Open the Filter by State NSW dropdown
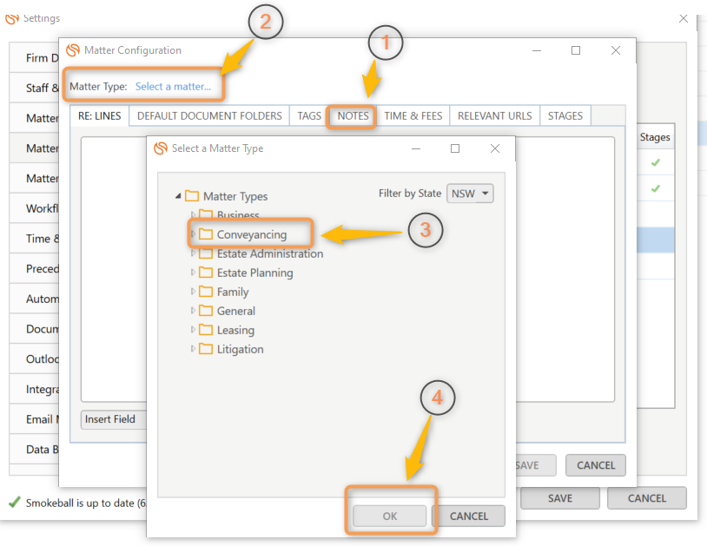The height and width of the screenshot is (546, 707). coord(470,194)
